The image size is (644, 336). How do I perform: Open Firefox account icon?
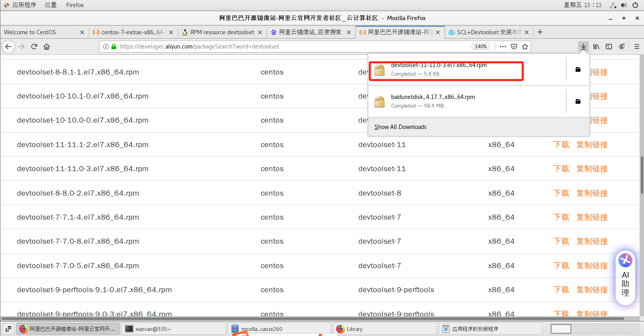pos(621,47)
